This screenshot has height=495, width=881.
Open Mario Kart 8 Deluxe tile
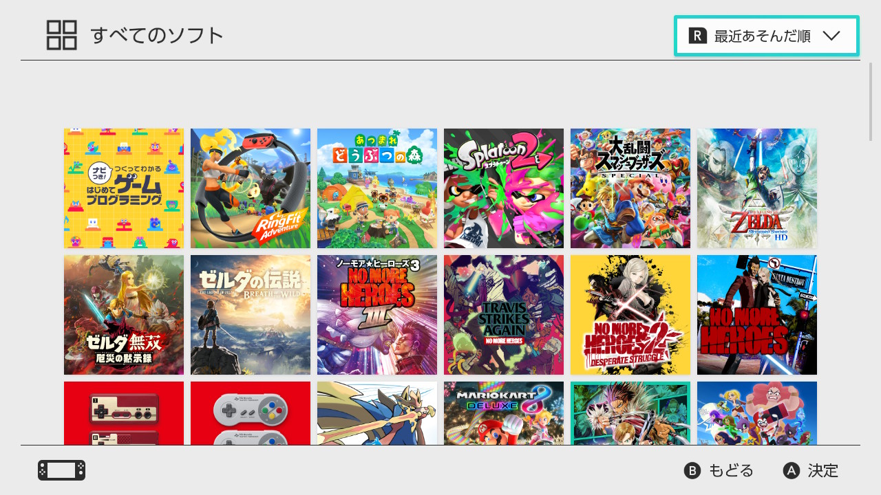point(504,413)
